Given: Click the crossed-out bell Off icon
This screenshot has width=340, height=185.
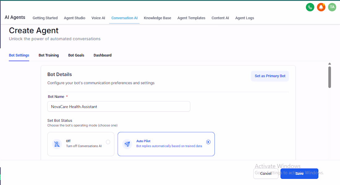Looking at the screenshot, I should click(x=57, y=144).
